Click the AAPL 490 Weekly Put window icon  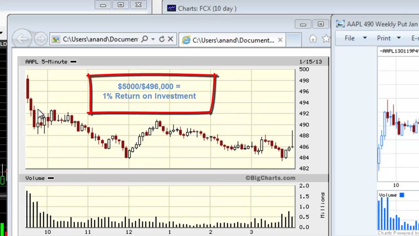[x=340, y=24]
